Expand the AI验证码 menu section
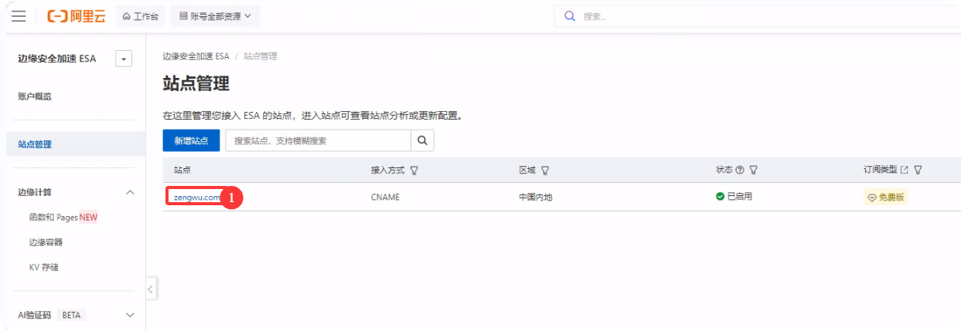Image resolution: width=961 pixels, height=331 pixels. tap(130, 315)
